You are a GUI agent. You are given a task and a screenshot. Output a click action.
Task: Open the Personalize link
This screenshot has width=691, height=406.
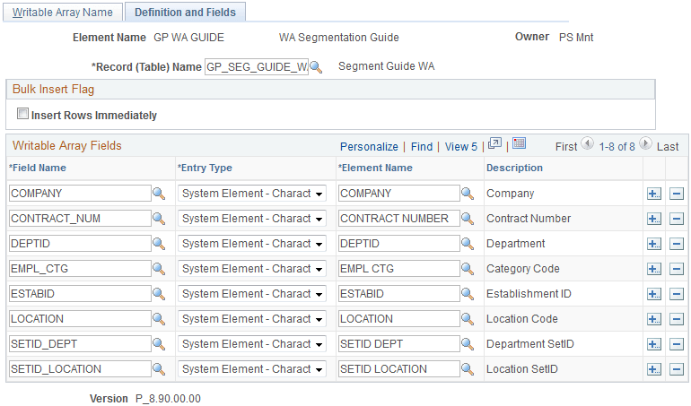click(369, 147)
